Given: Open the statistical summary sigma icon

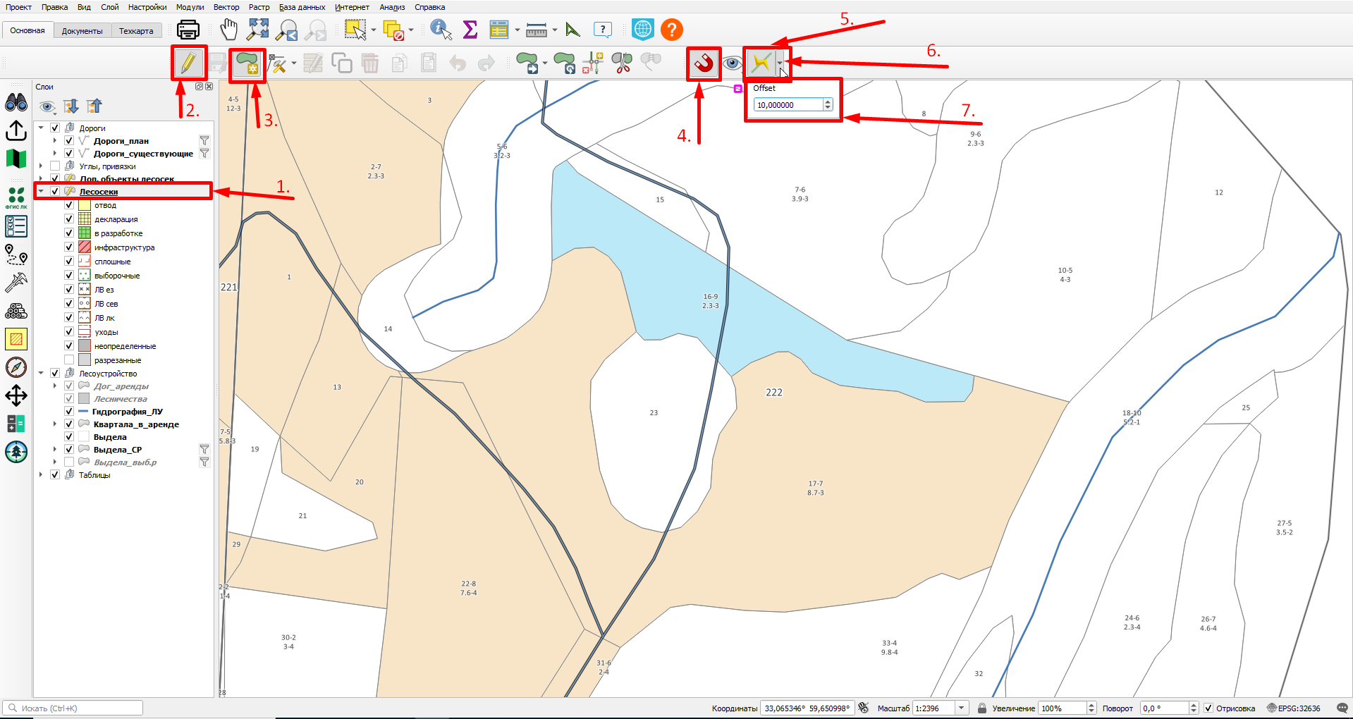Looking at the screenshot, I should pos(470,30).
